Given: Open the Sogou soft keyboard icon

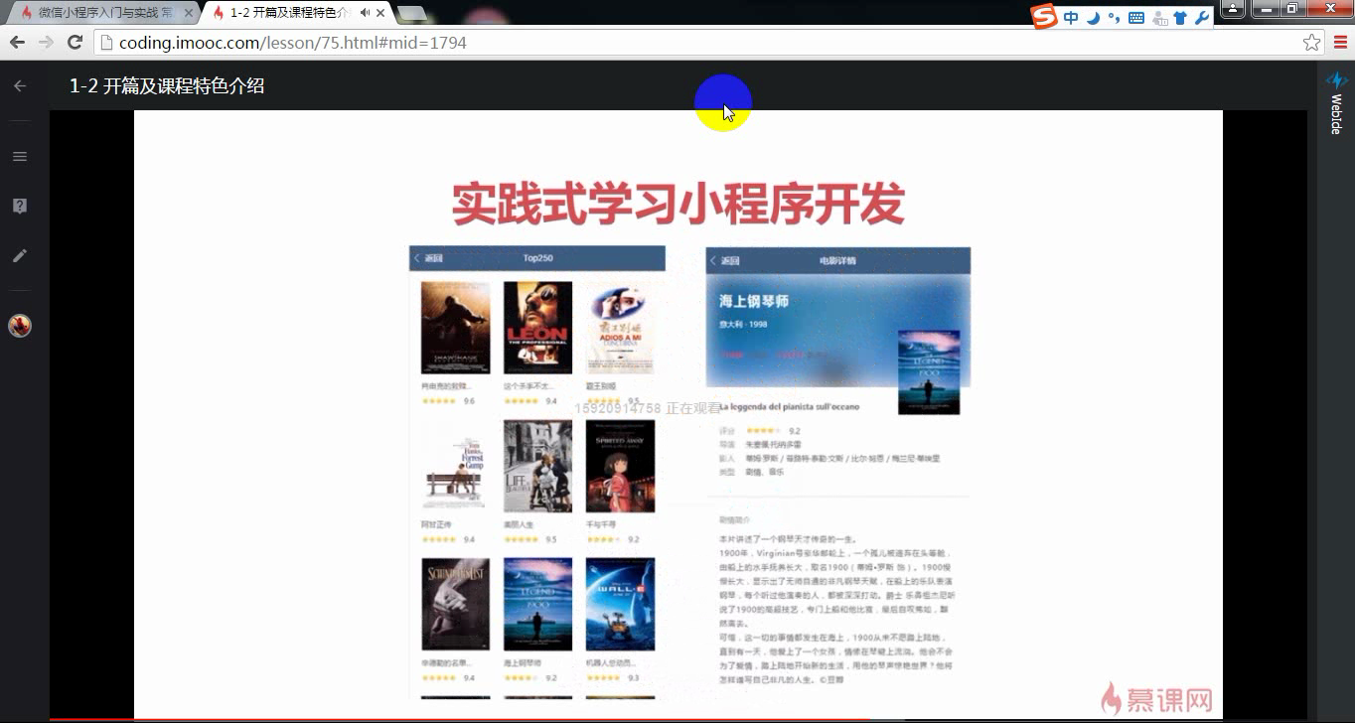Looking at the screenshot, I should coord(1135,18).
